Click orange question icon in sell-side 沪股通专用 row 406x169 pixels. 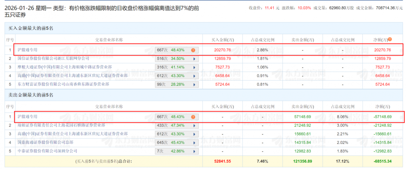(x=193, y=117)
